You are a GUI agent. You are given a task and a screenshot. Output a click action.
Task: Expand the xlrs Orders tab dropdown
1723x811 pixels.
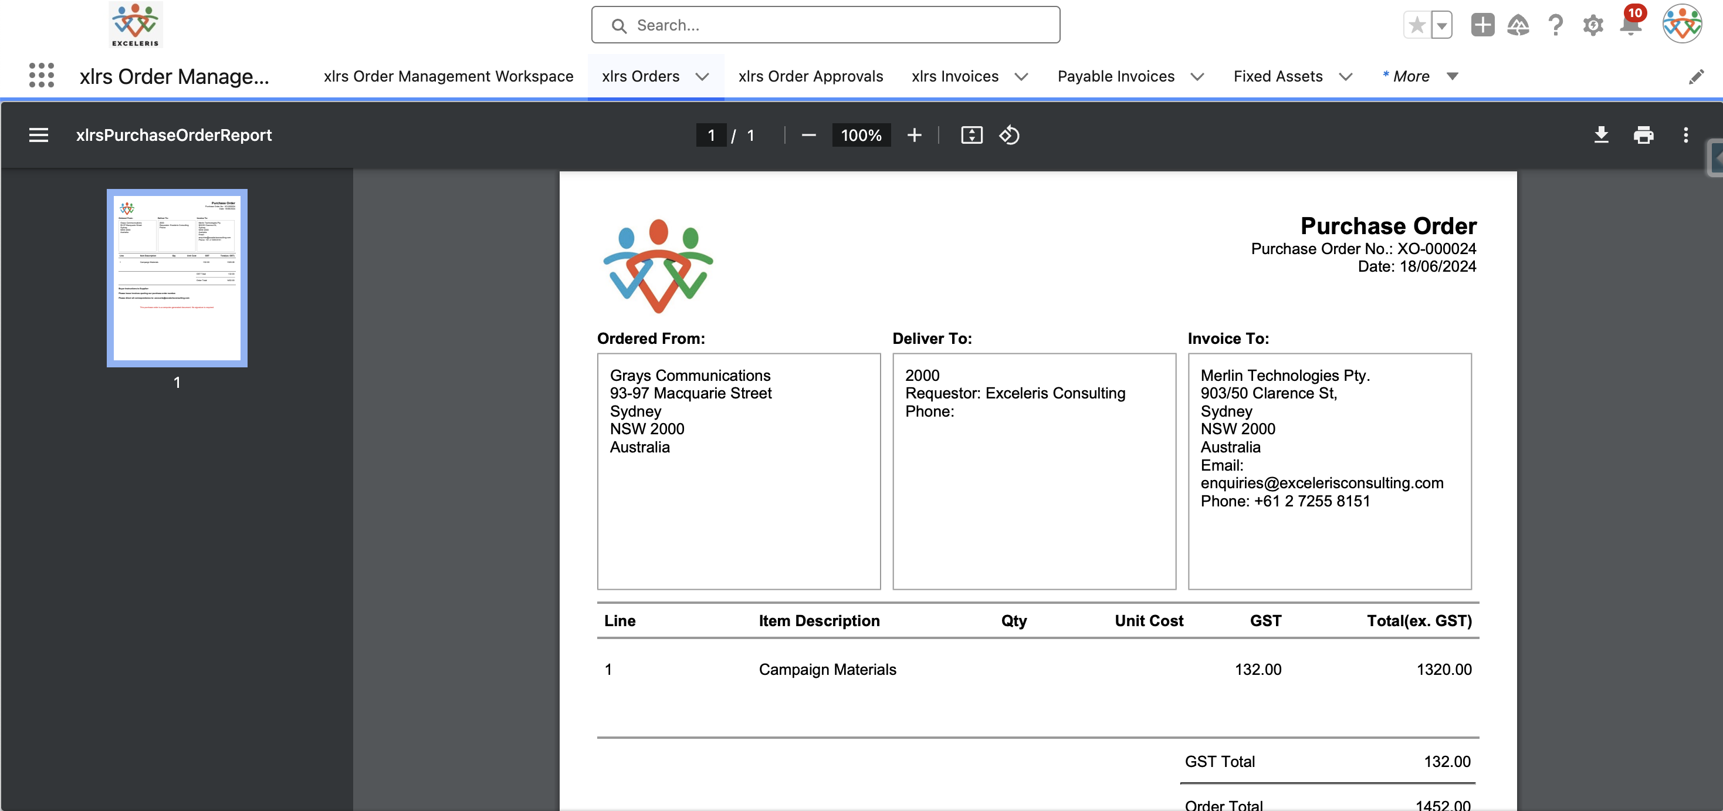[702, 77]
